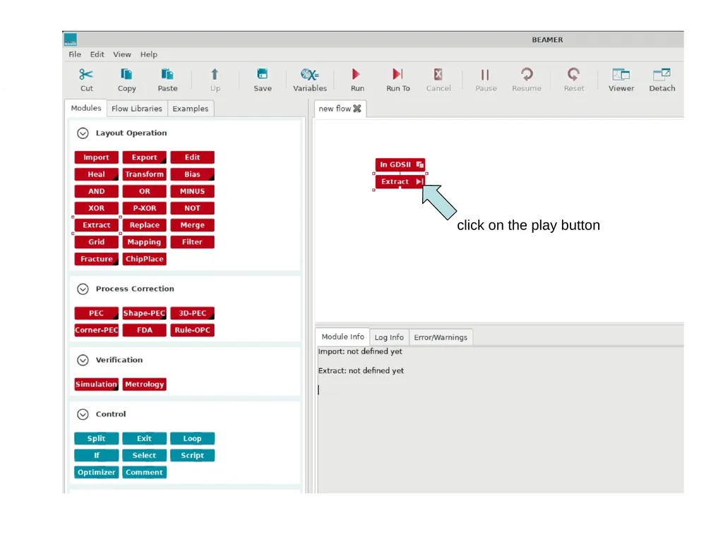723x542 pixels.
Task: Click the Copy toolbar icon
Action: tap(126, 75)
